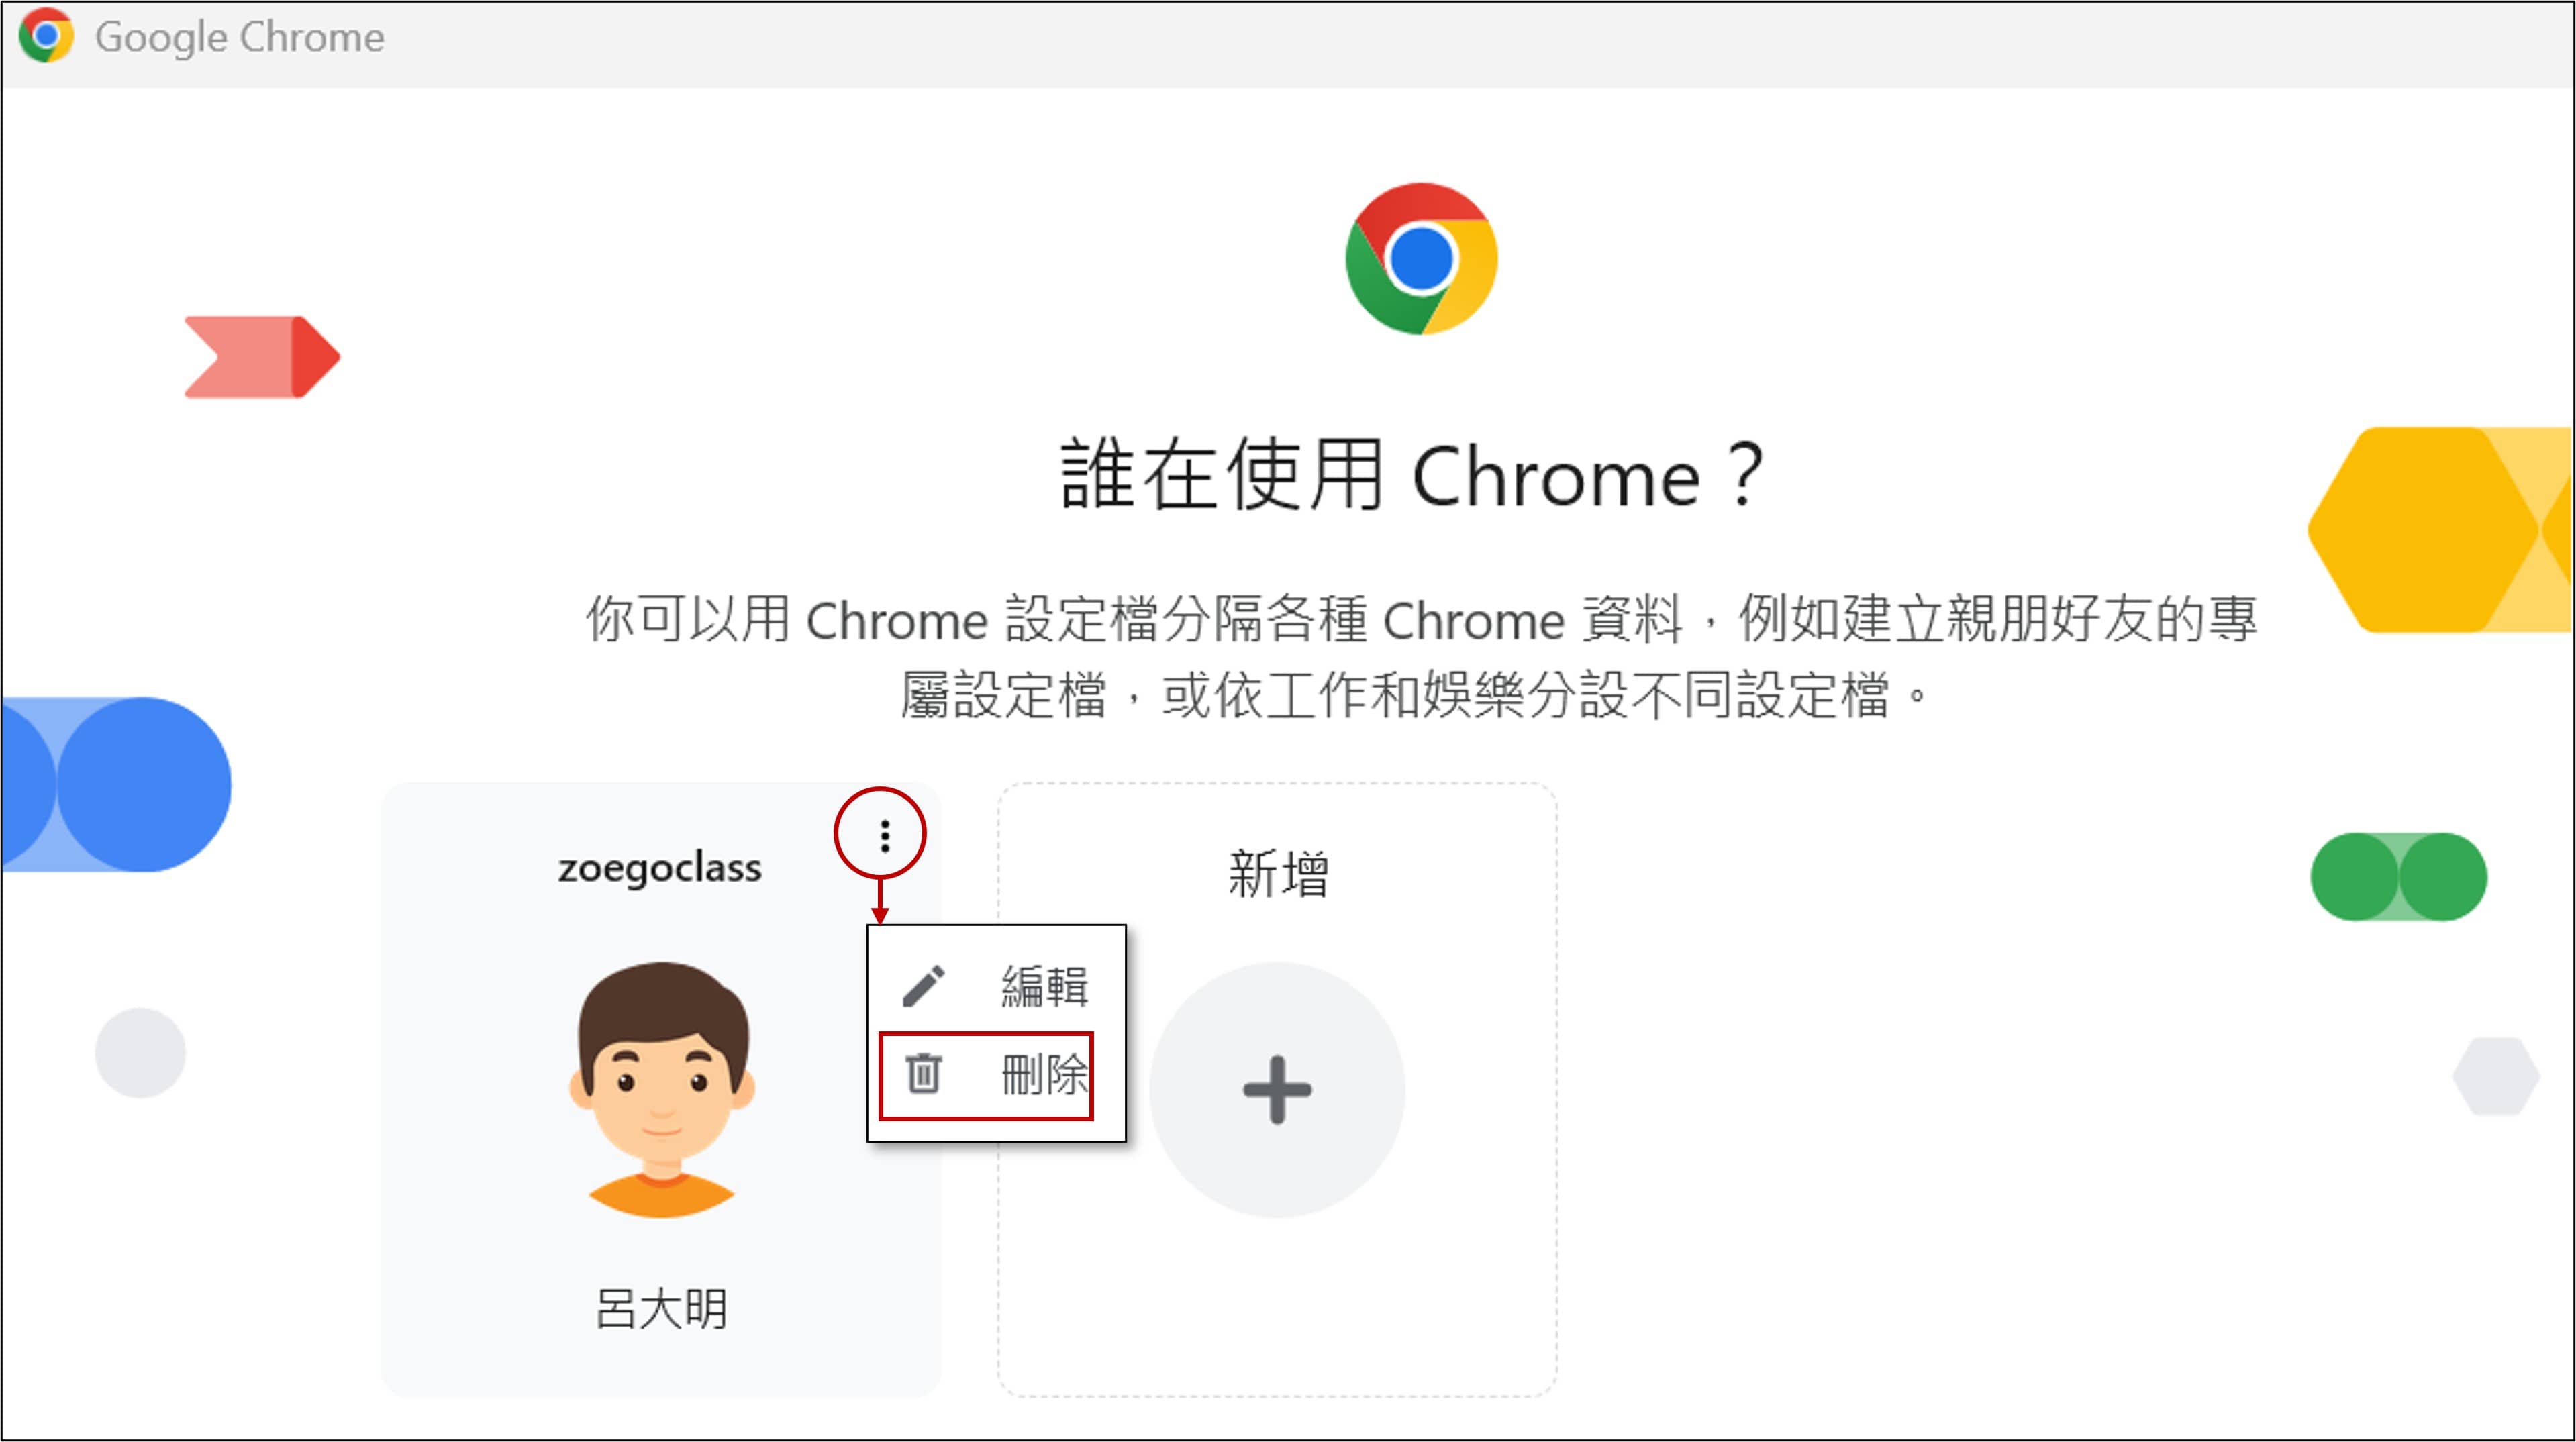The height and width of the screenshot is (1442, 2576).
Task: Click the large Chrome logo above the heading
Action: click(1420, 258)
